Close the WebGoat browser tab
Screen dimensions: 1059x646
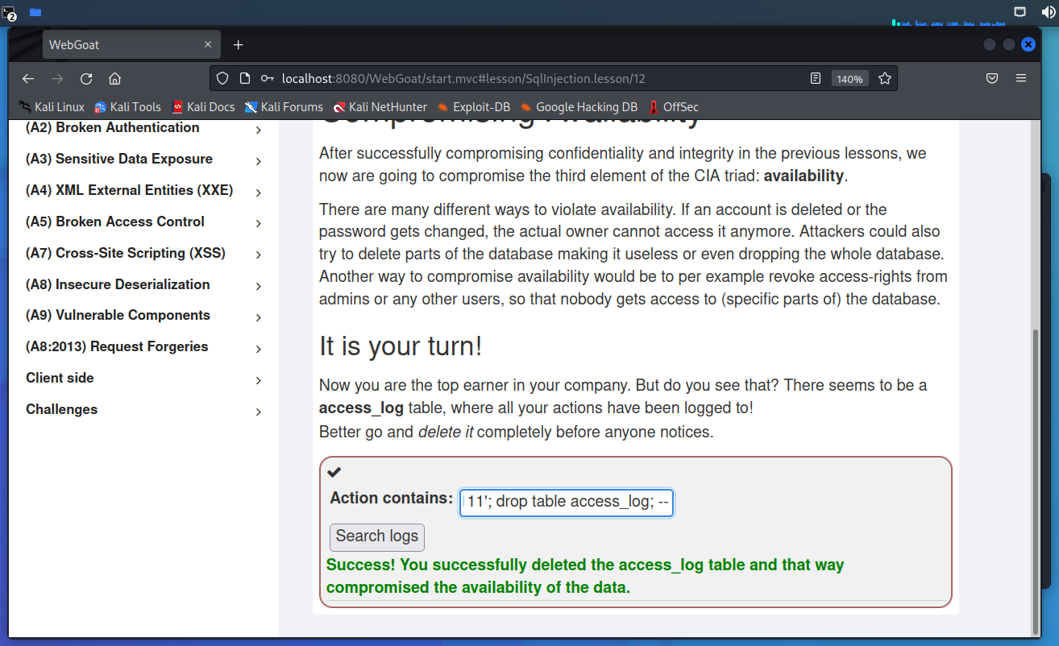pos(209,45)
